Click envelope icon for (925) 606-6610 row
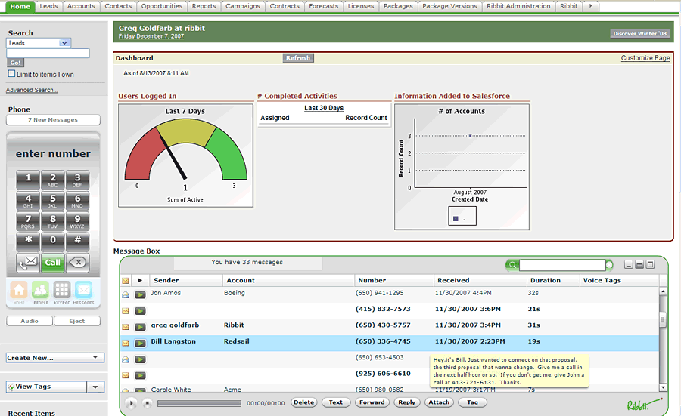This screenshot has width=681, height=416. pyautogui.click(x=126, y=375)
